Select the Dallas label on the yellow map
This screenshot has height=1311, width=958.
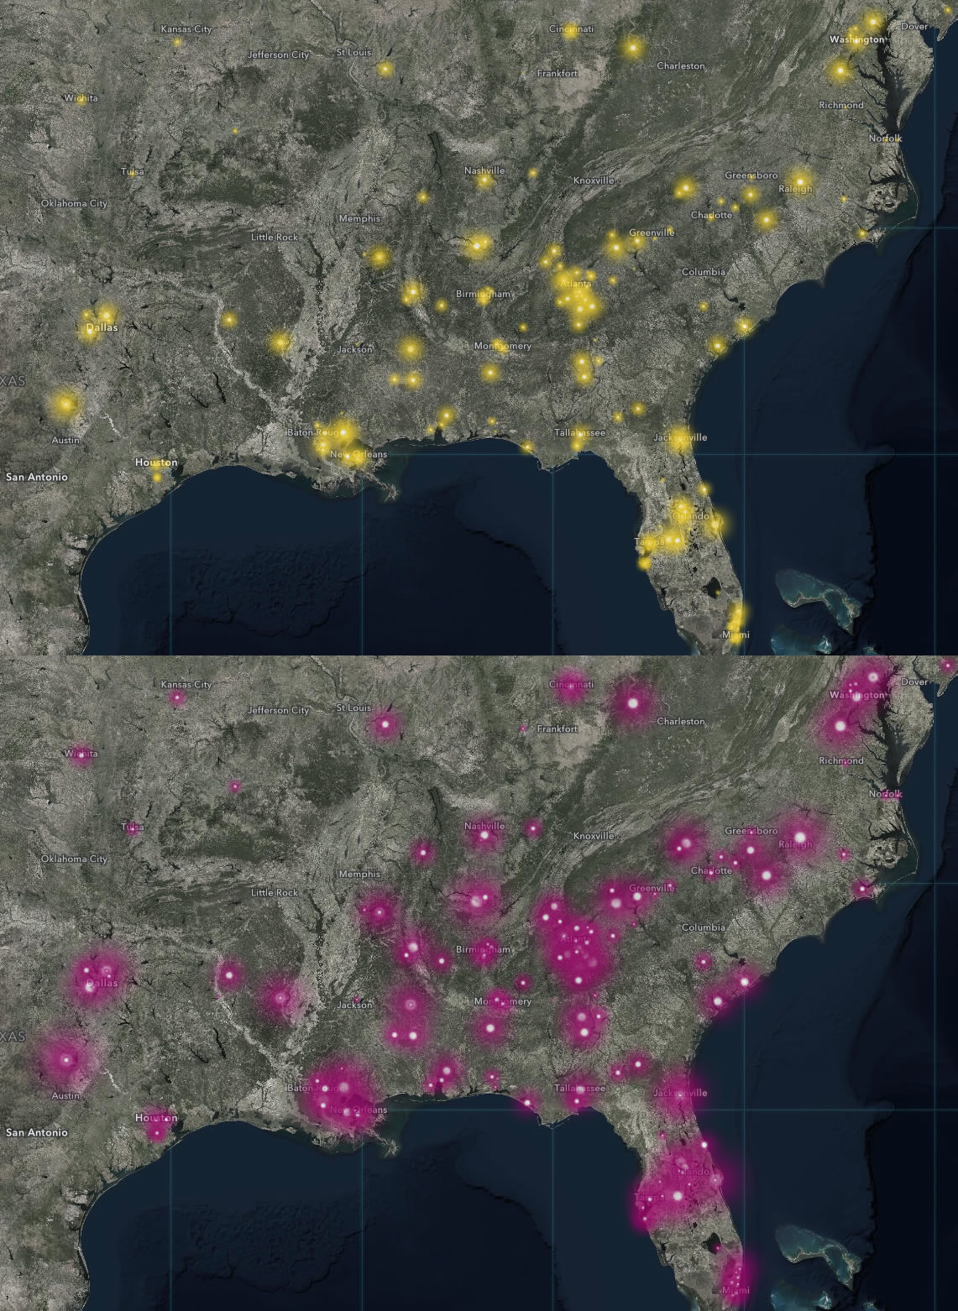pyautogui.click(x=102, y=327)
